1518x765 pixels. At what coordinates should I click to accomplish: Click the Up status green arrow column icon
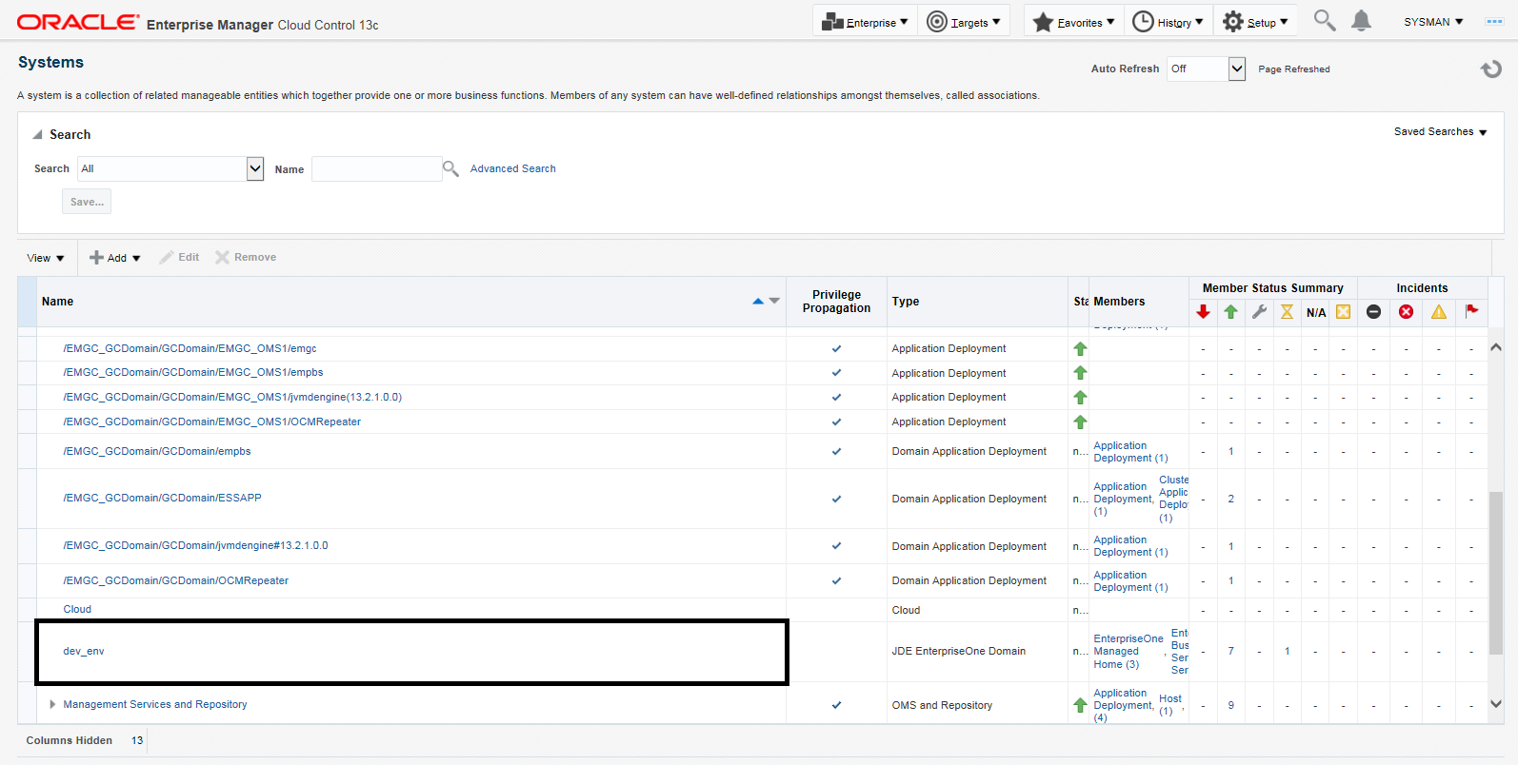pos(1230,312)
